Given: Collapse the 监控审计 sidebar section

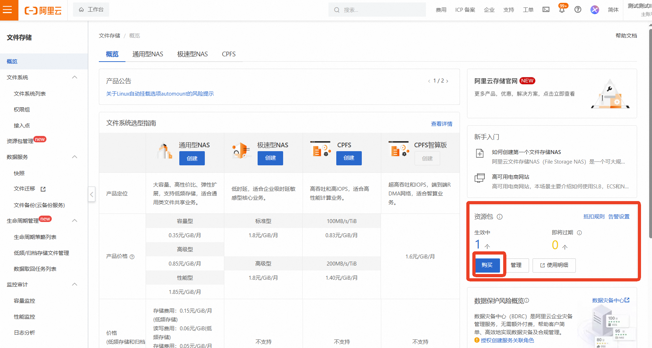Looking at the screenshot, I should [74, 284].
